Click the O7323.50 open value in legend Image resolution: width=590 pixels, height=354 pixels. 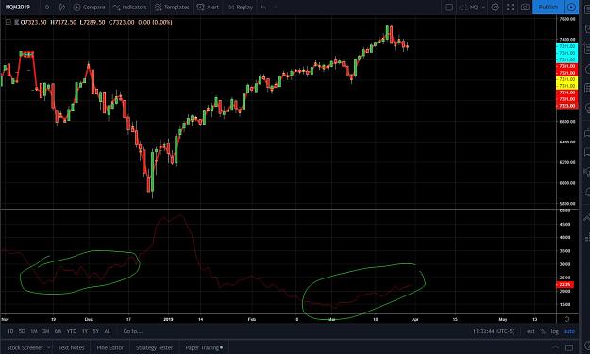[33, 23]
